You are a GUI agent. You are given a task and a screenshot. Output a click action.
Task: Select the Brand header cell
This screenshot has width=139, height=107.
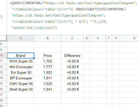21,56
